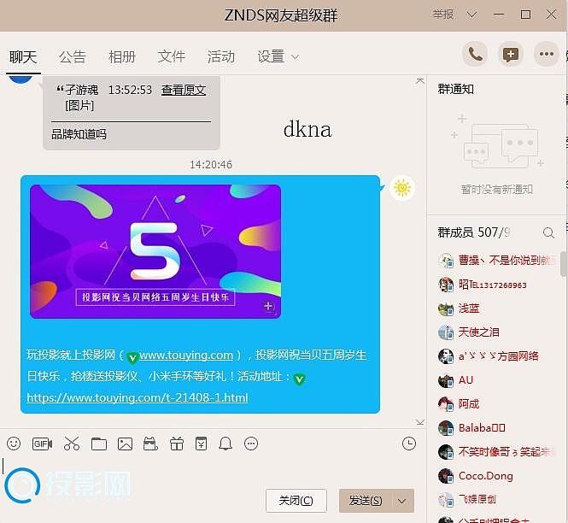Switch to the 聊天 tab

click(23, 57)
